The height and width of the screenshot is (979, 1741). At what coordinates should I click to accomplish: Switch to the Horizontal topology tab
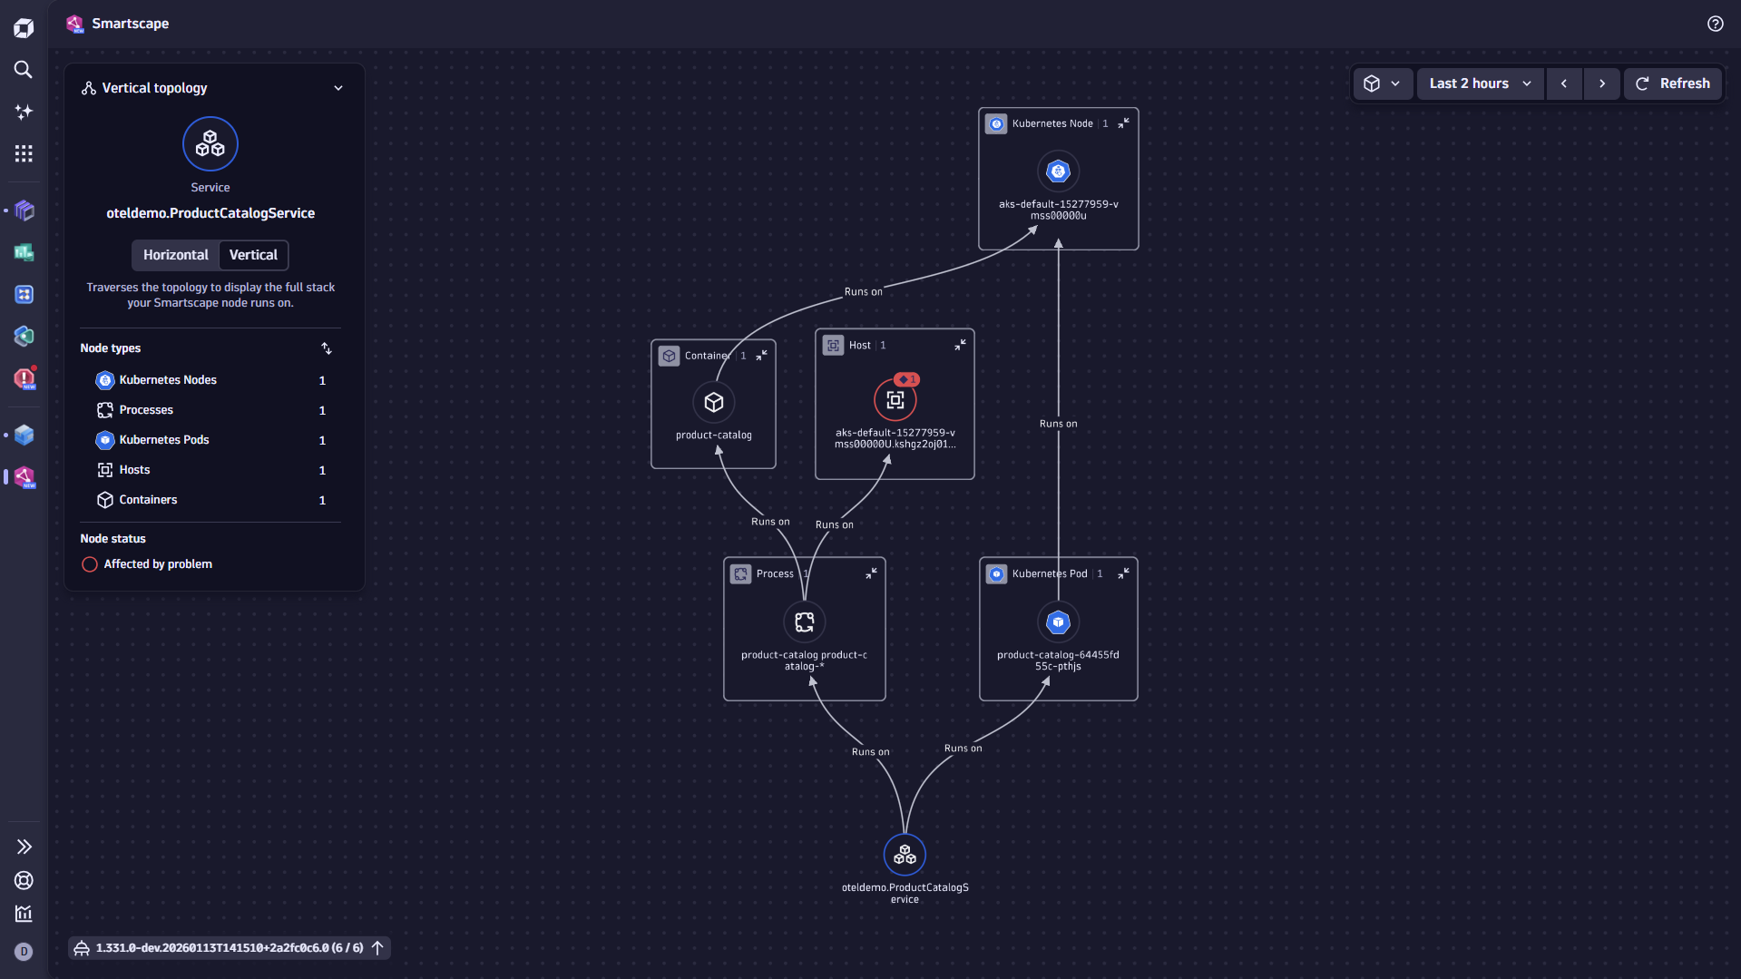click(175, 255)
